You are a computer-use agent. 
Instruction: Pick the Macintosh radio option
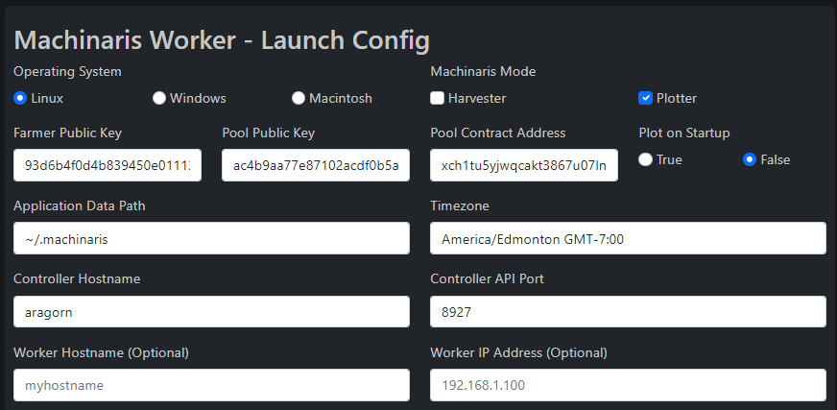[x=299, y=98]
